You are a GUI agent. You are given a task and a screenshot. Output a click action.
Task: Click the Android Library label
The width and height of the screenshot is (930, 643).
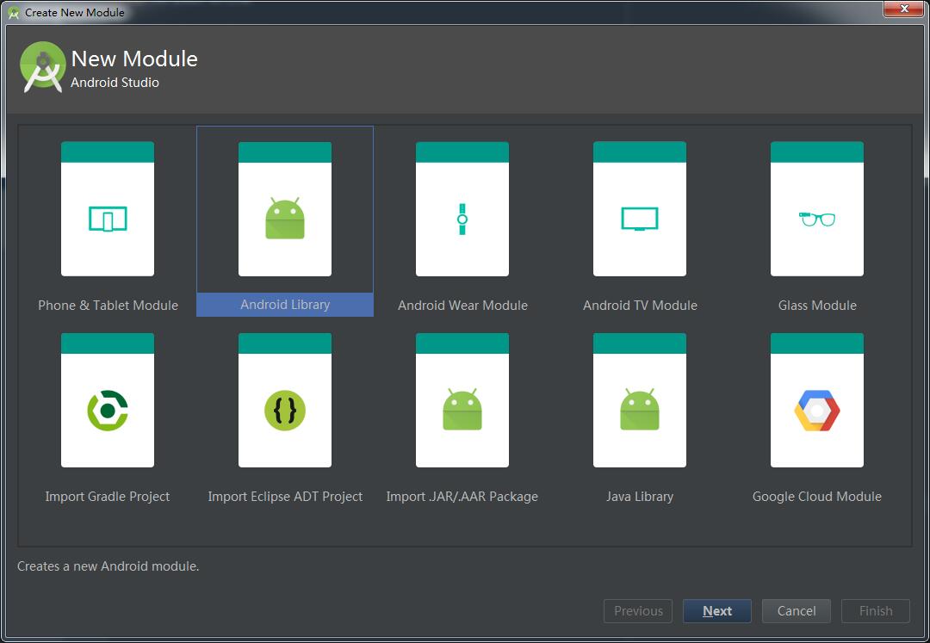285,305
